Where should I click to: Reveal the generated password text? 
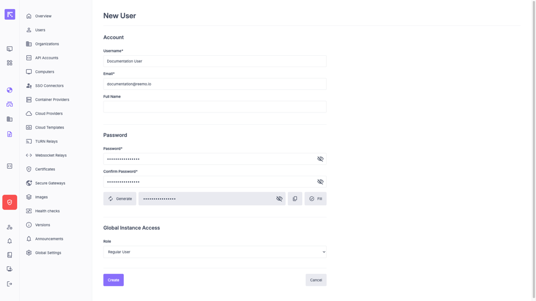(279, 199)
